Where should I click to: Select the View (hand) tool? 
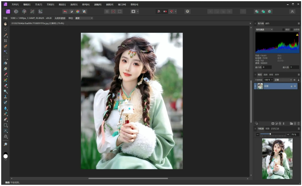point(5,24)
